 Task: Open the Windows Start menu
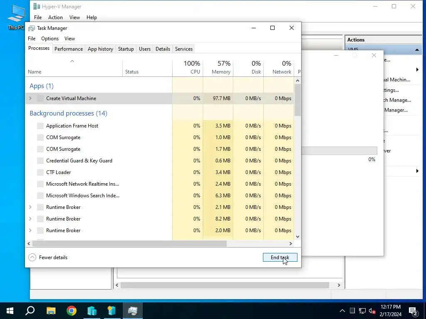[10, 311]
